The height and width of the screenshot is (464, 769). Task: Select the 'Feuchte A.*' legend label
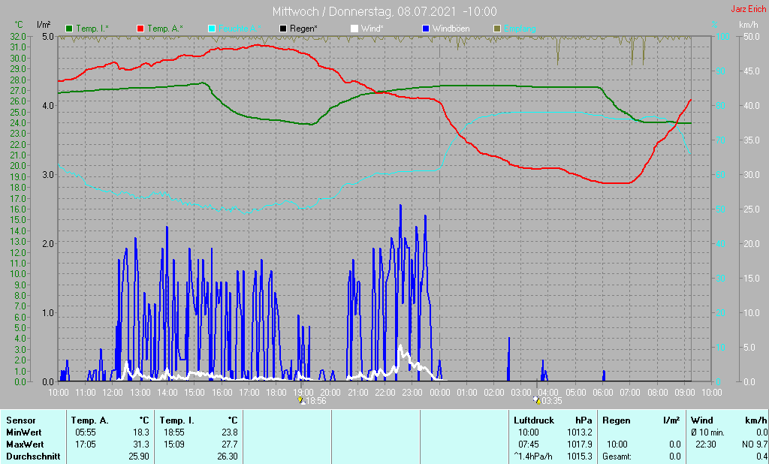[240, 29]
